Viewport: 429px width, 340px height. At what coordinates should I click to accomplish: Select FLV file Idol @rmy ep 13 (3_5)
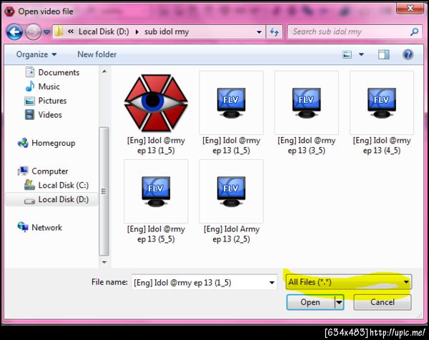pyautogui.click(x=307, y=114)
